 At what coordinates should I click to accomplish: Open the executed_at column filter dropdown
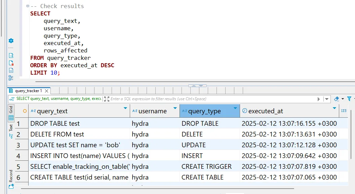coord(334,108)
